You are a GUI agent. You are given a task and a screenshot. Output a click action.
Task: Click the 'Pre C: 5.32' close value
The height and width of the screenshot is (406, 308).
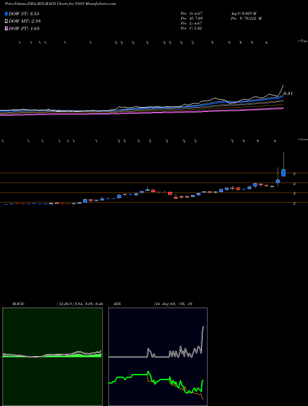pyautogui.click(x=192, y=28)
